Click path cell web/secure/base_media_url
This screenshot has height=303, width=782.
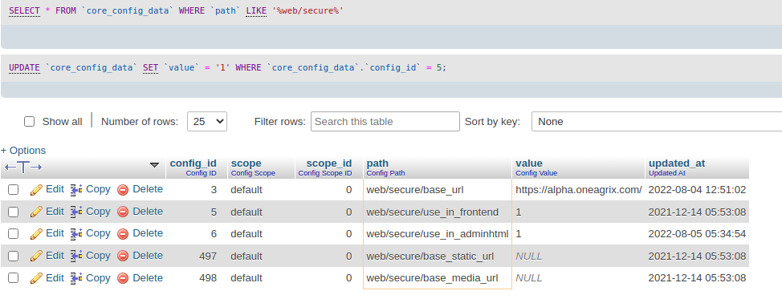[x=432, y=278]
